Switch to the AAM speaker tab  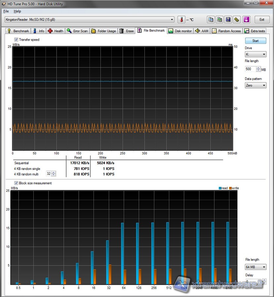[x=202, y=31]
